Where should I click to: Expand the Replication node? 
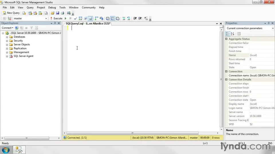click(7, 48)
